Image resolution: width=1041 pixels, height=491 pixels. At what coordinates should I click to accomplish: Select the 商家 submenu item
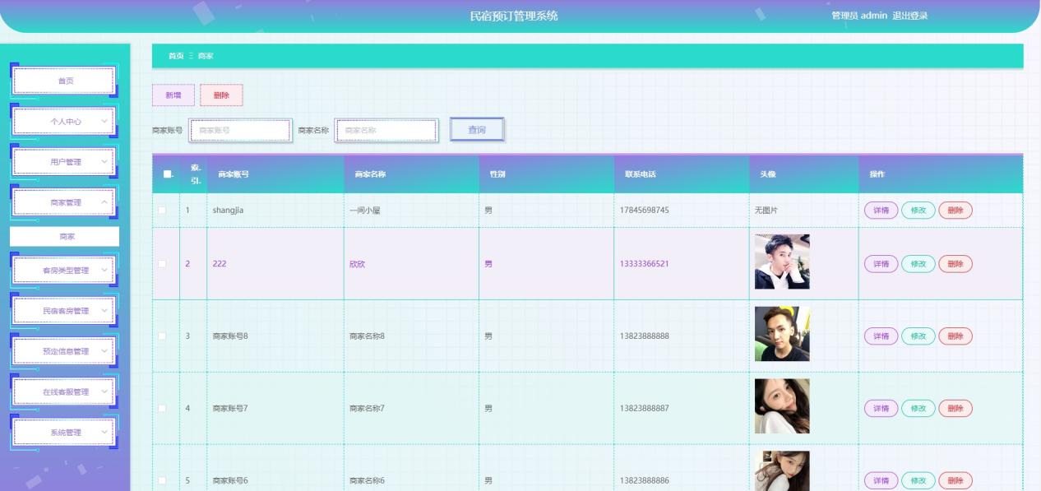coord(64,237)
